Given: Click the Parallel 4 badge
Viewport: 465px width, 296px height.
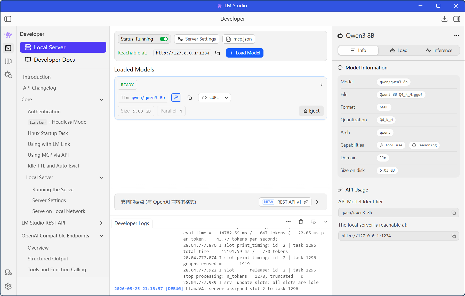Looking at the screenshot, I should pos(171,111).
